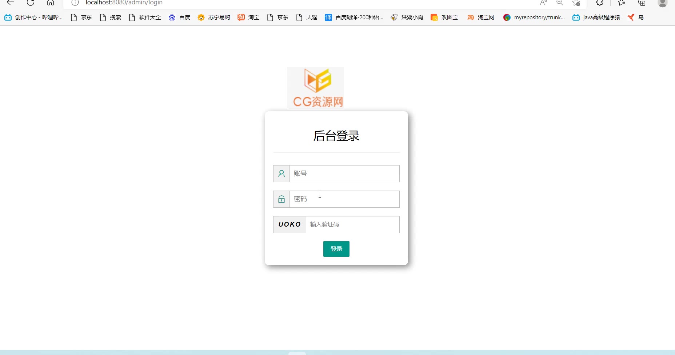Screen dimensions: 675x355
Task: Reload the page with the refresh icon
Action: [x=31, y=3]
